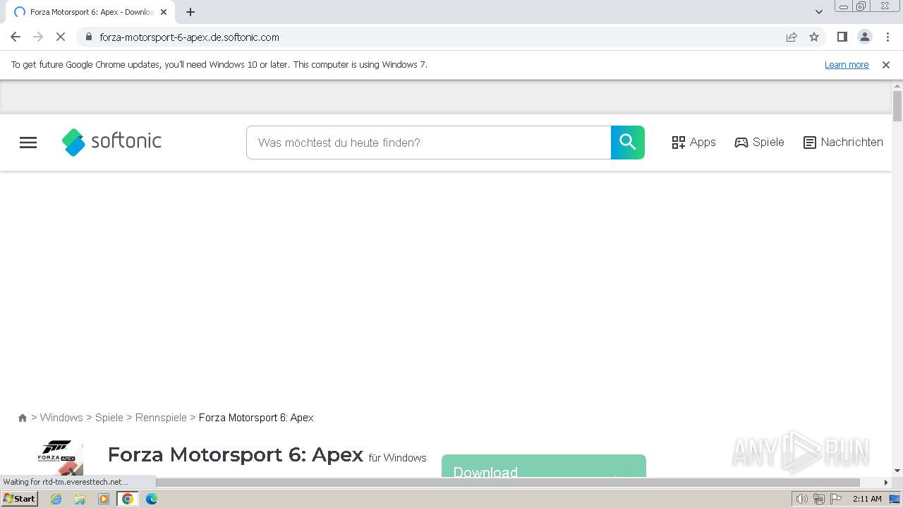Expand the tab search dropdown arrow

coord(819,12)
